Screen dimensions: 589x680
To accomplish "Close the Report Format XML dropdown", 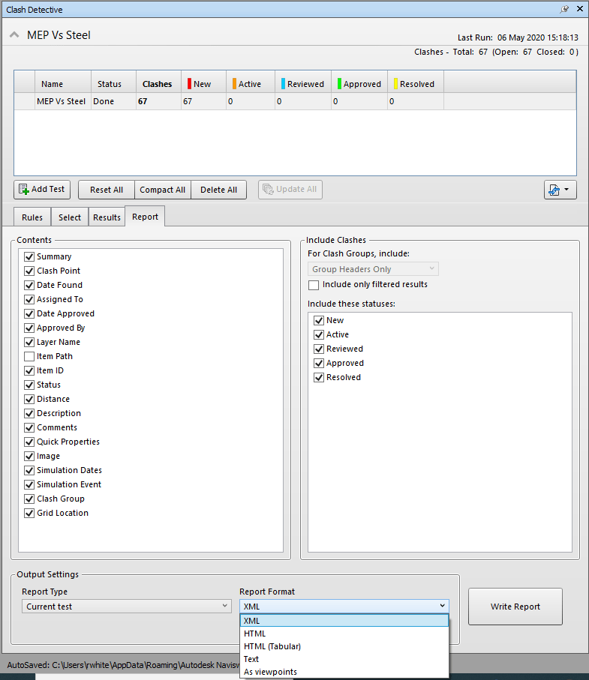I will click(x=344, y=607).
